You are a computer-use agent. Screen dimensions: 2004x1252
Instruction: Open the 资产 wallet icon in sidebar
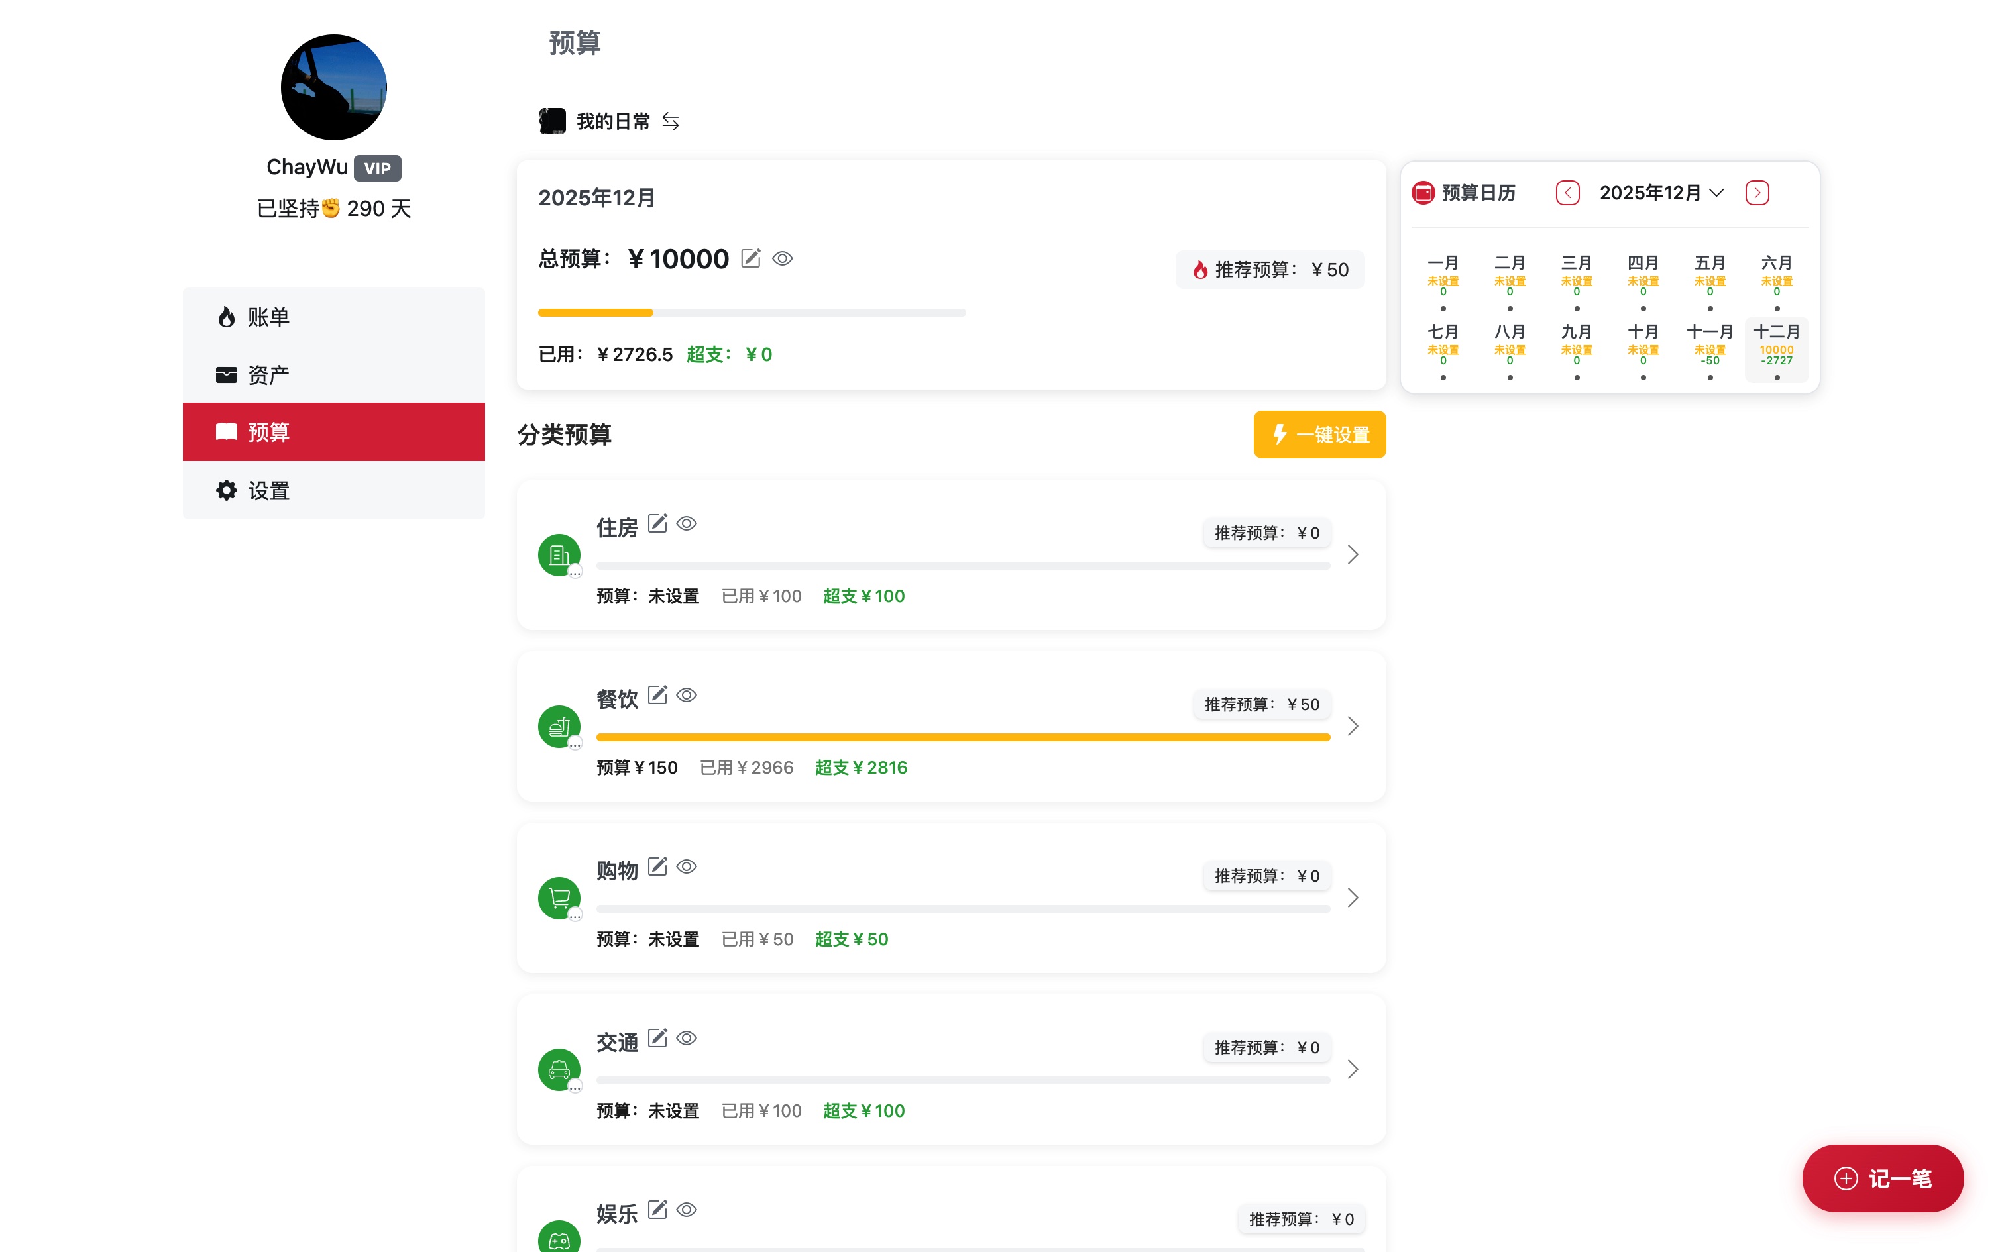point(226,374)
